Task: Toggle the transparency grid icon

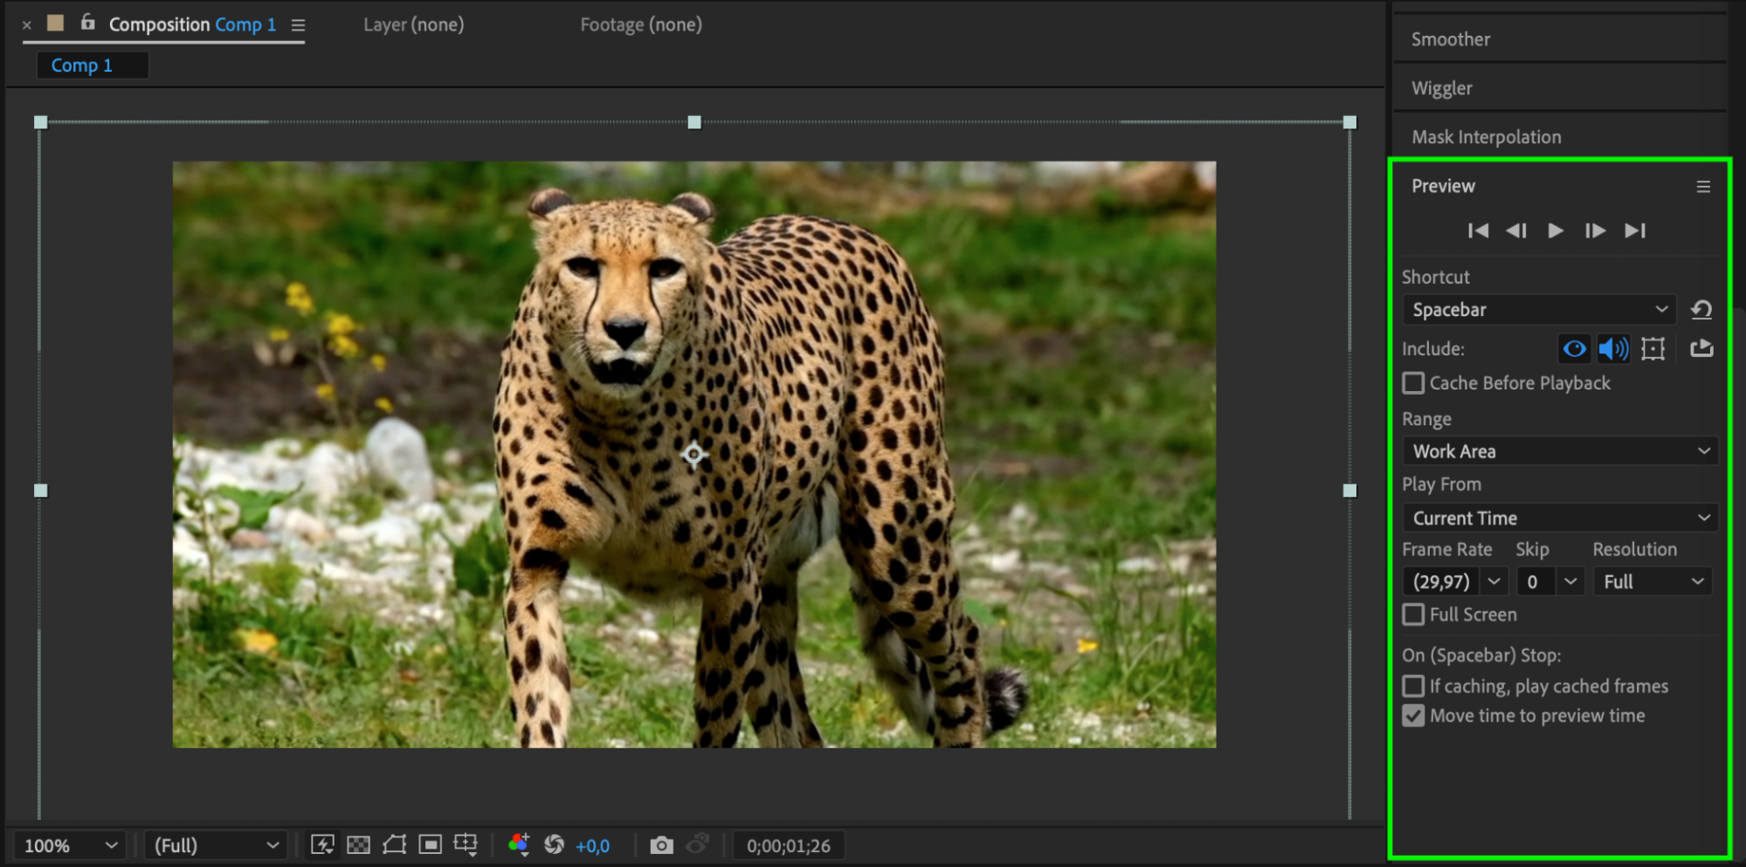Action: click(x=358, y=845)
